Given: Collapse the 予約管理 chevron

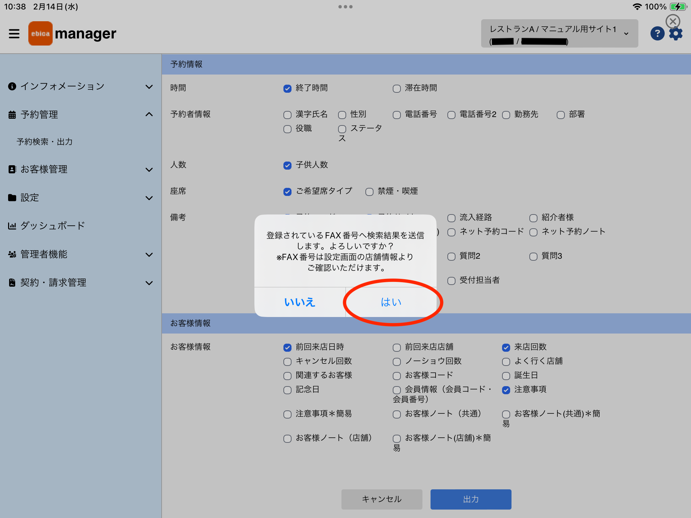Looking at the screenshot, I should click(x=149, y=114).
